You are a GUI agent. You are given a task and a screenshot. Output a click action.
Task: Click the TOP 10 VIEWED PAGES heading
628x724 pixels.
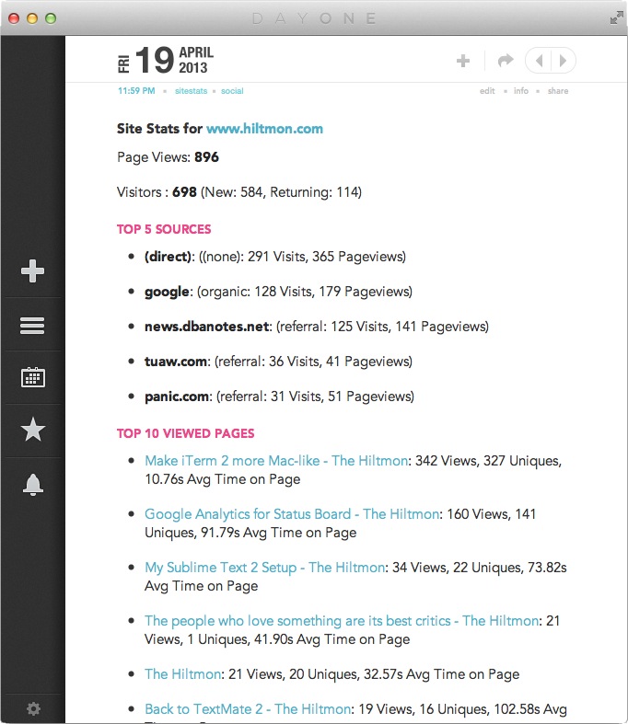pyautogui.click(x=185, y=433)
